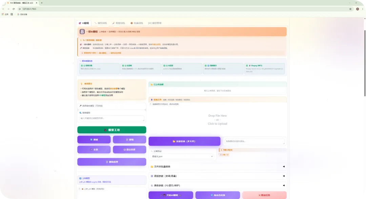Click the folder icon beside 已上传音频
The width and height of the screenshot is (366, 199).
[x=152, y=84]
